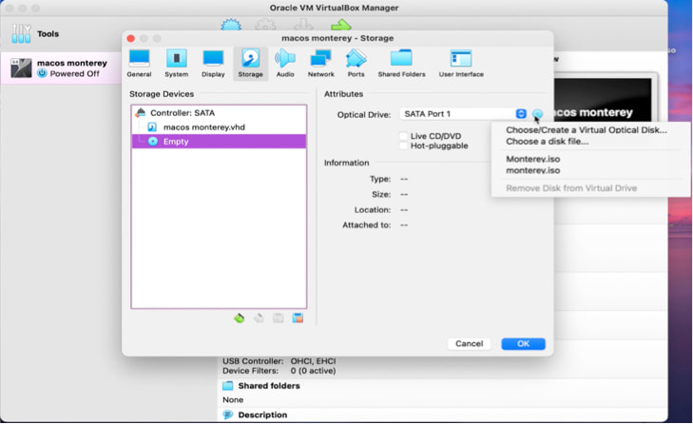Image resolution: width=693 pixels, height=424 pixels.
Task: Click the New VM icon in Manager toolbar
Action: (x=231, y=25)
